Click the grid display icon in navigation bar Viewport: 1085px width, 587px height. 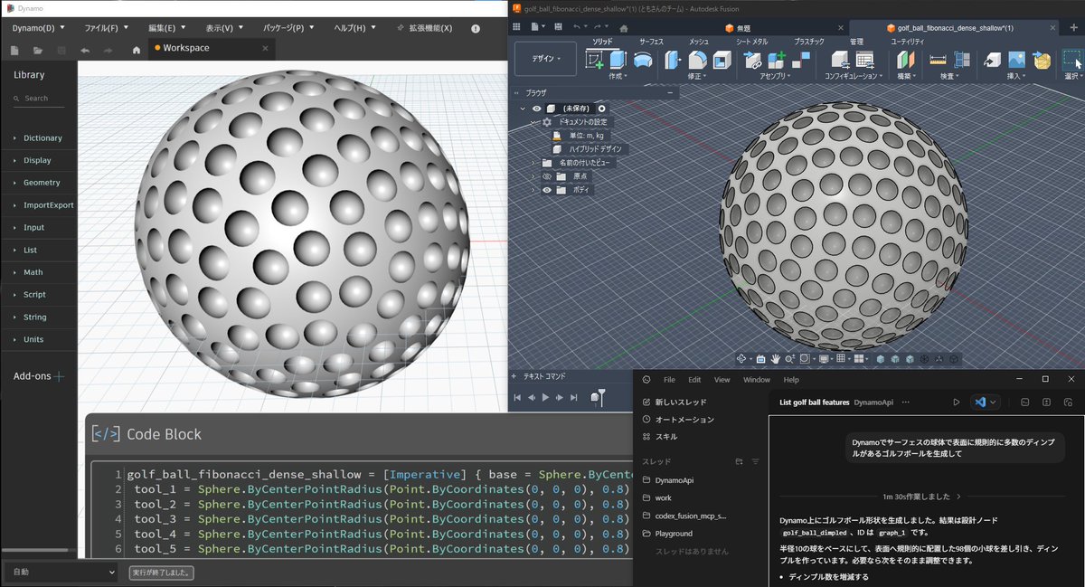click(x=842, y=357)
